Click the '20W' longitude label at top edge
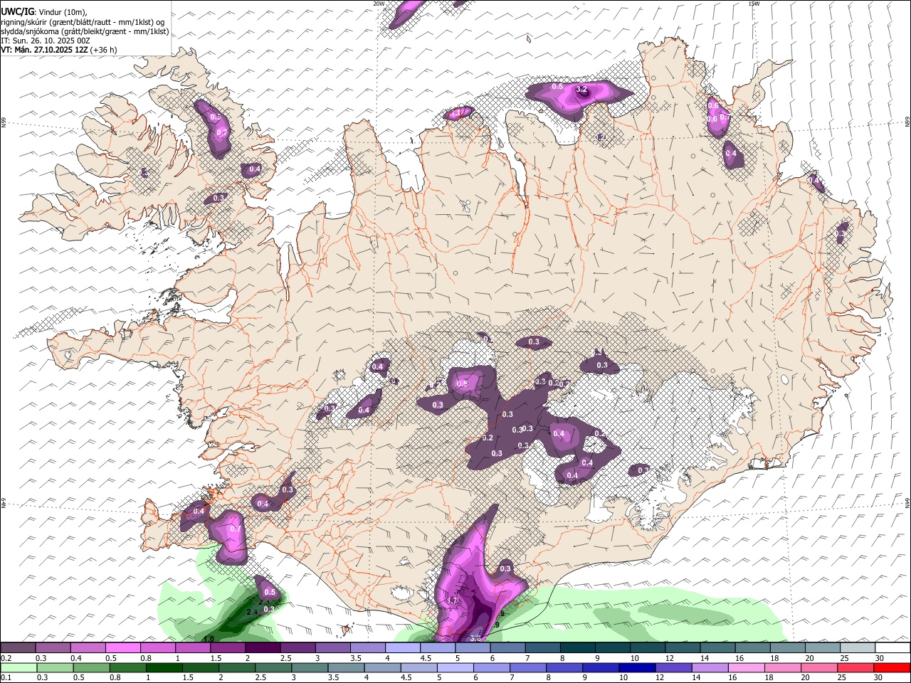The height and width of the screenshot is (683, 911). (379, 4)
